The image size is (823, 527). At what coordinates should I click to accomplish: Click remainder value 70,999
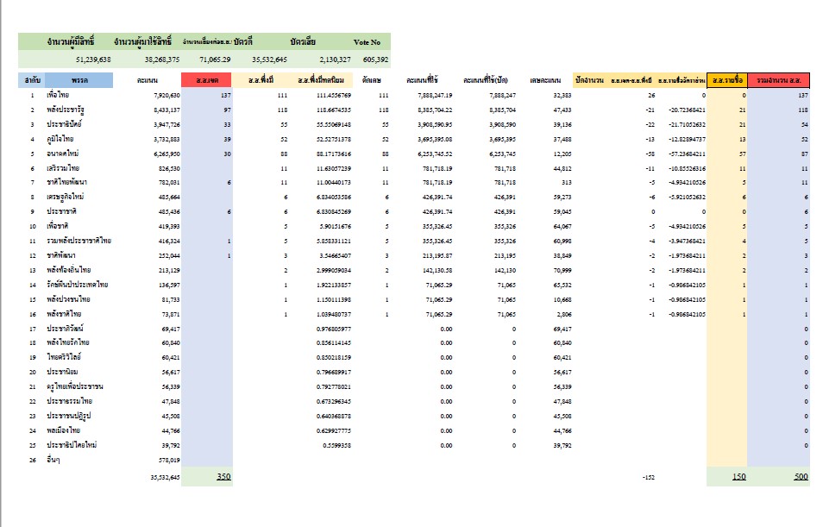(562, 270)
